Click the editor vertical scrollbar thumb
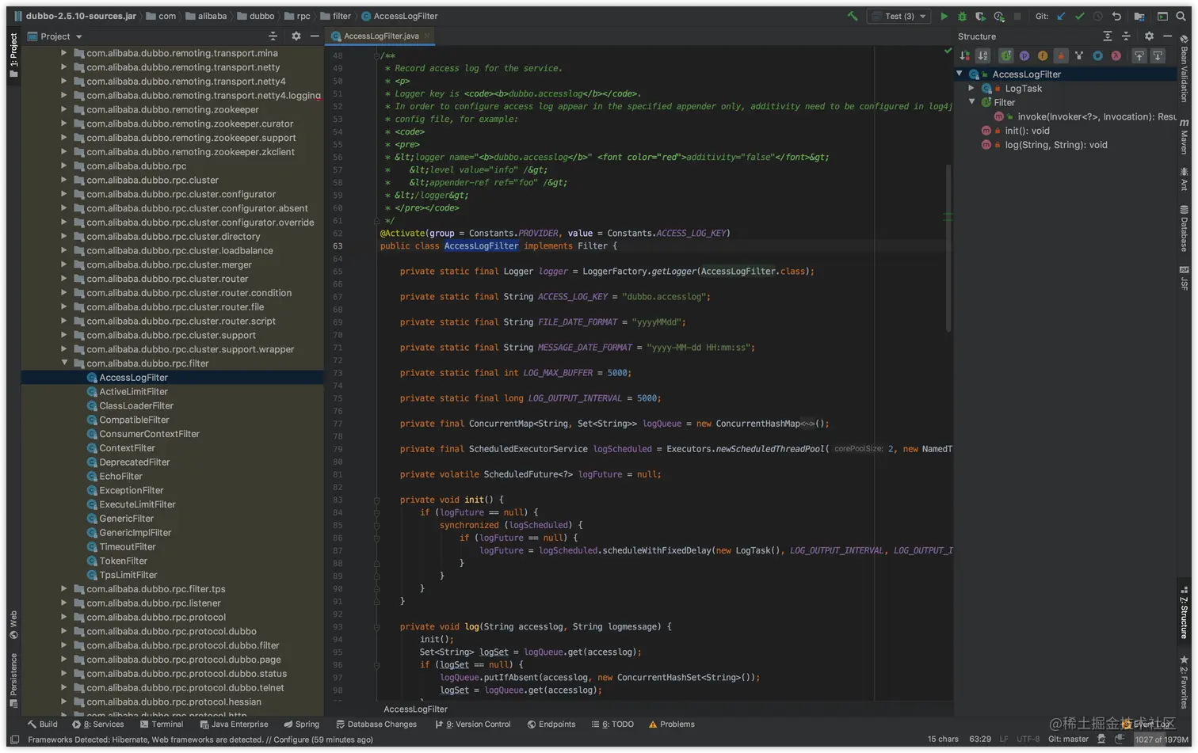This screenshot has height=753, width=1198. 948,248
